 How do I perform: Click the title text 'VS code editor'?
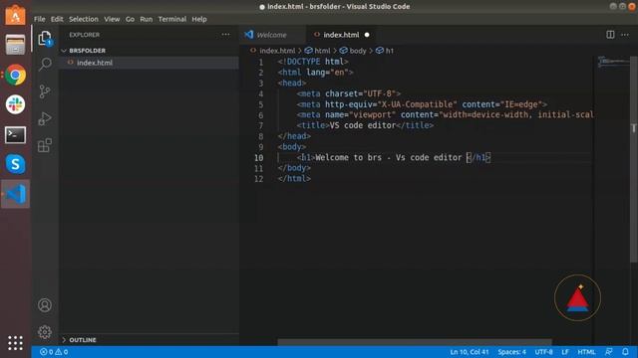click(x=363, y=125)
